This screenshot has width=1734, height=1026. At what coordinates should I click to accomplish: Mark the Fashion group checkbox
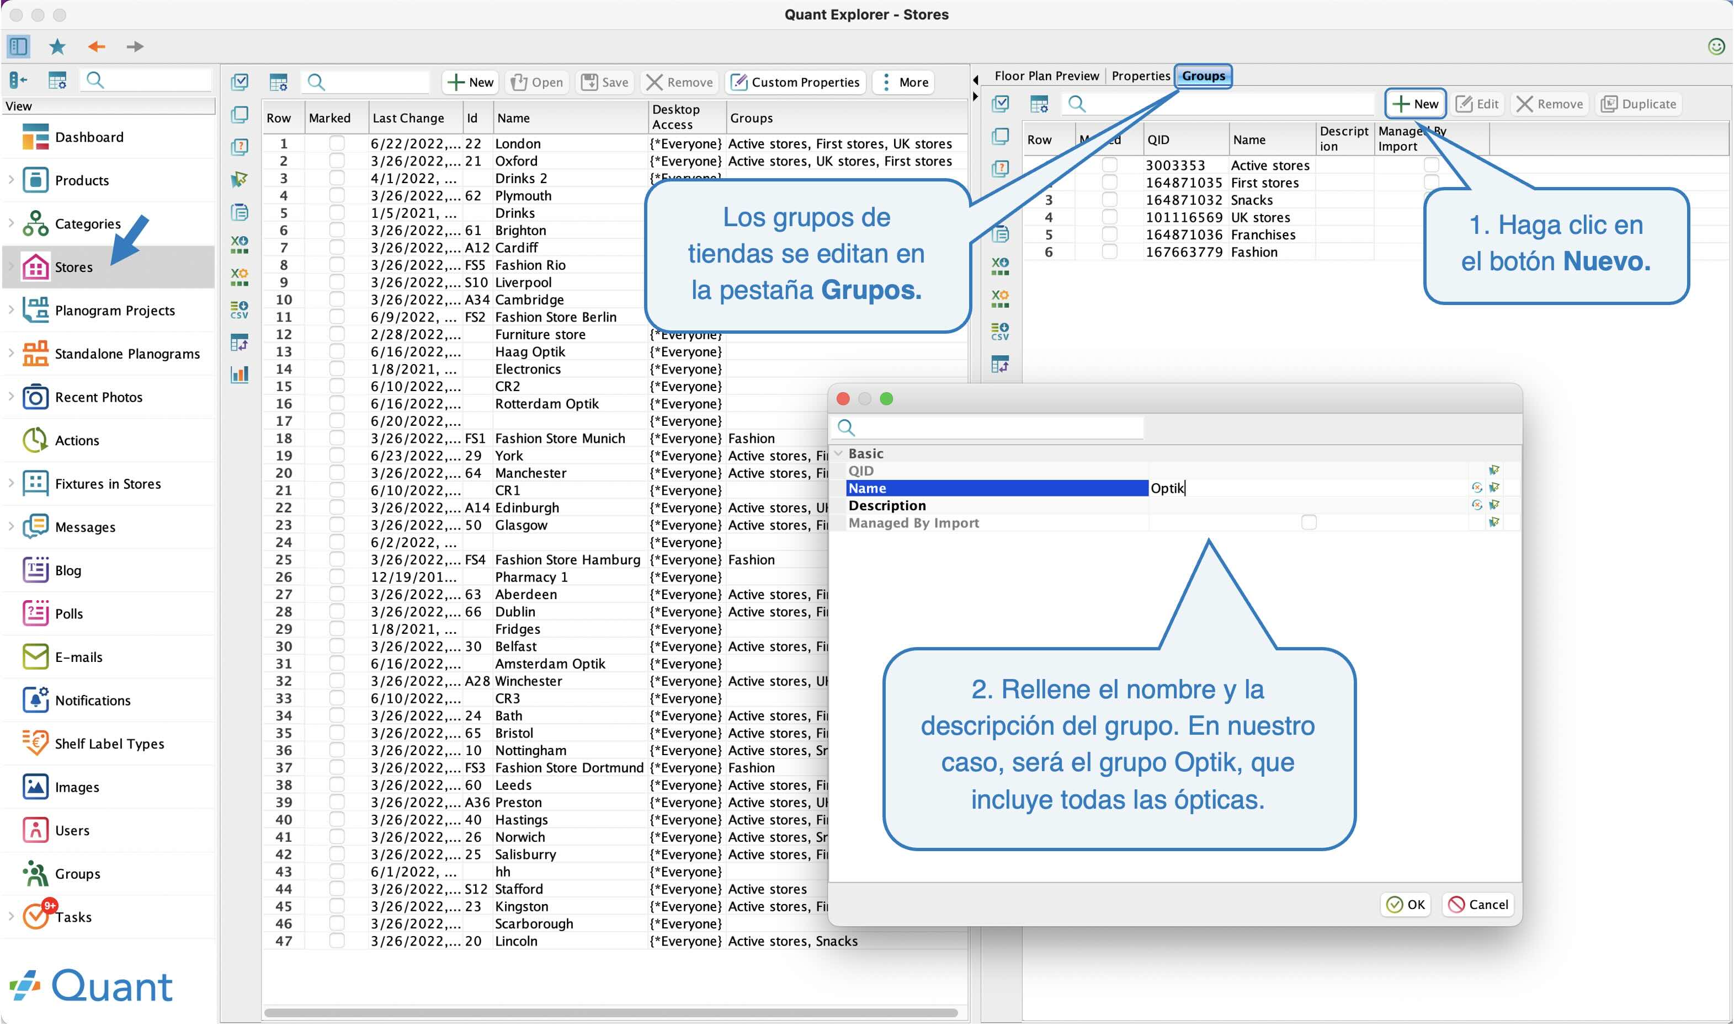pos(1109,252)
